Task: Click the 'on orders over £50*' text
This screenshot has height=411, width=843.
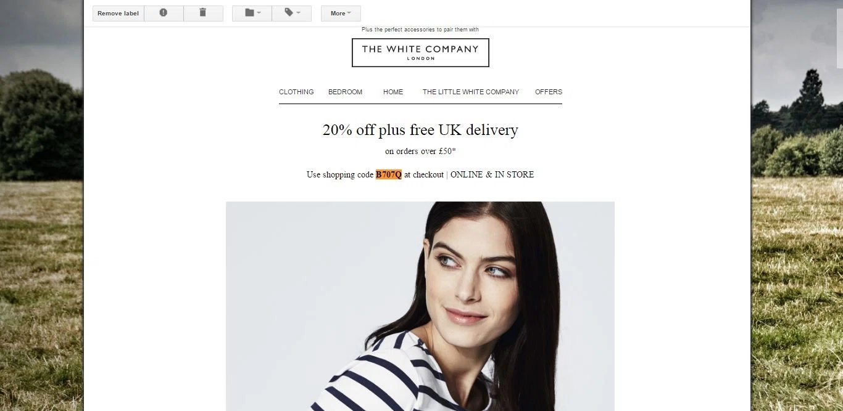Action: 420,151
